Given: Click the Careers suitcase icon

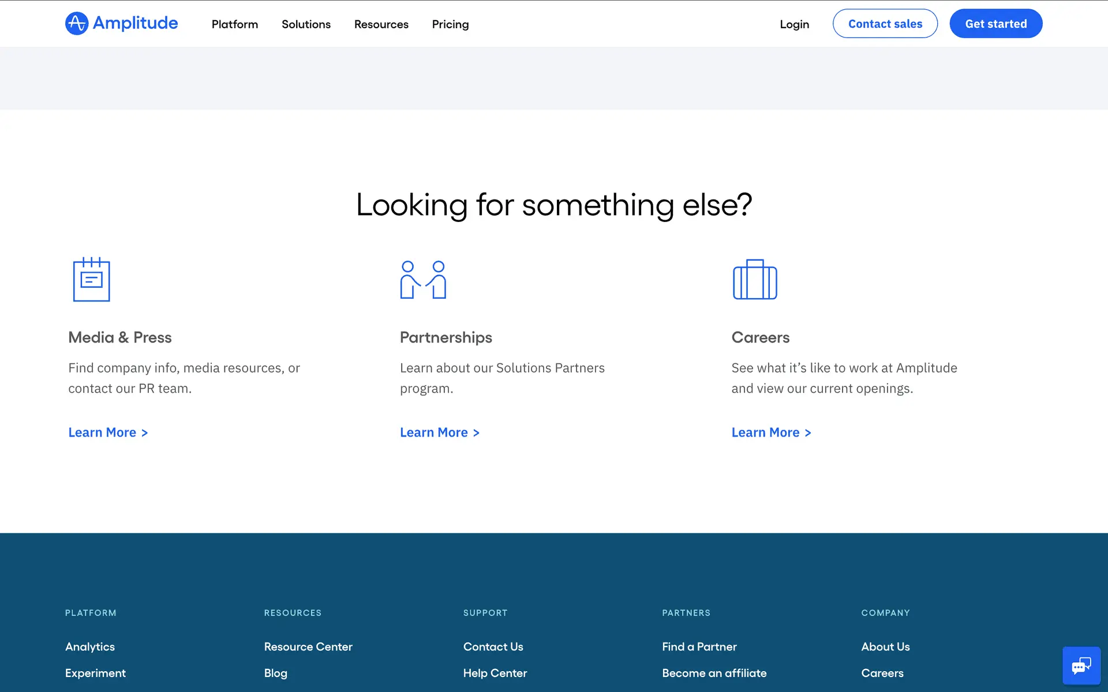Looking at the screenshot, I should (755, 280).
